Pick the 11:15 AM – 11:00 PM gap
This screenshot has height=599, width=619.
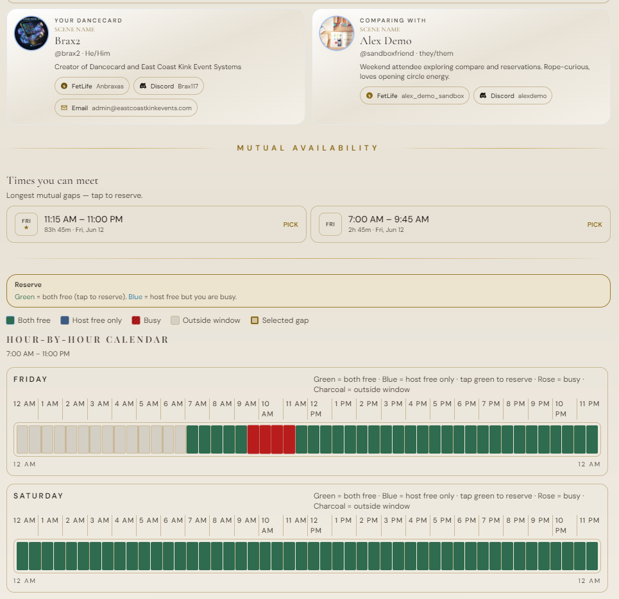tap(290, 224)
